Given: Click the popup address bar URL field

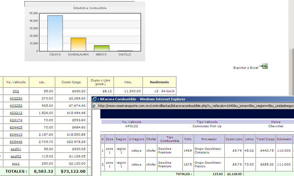Looking at the screenshot, I should click(x=193, y=106).
